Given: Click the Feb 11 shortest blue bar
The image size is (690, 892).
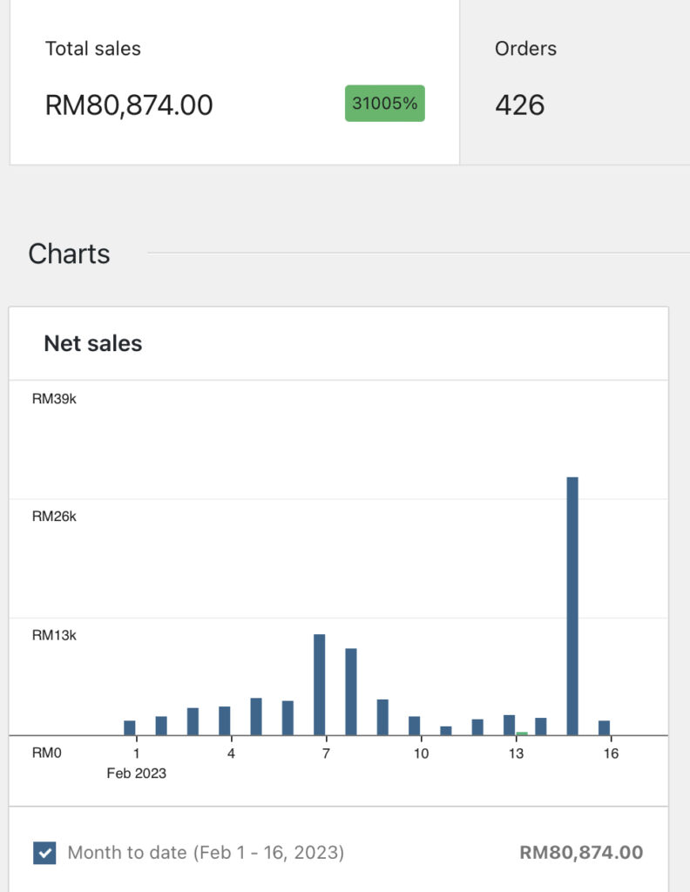Looking at the screenshot, I should 446,731.
